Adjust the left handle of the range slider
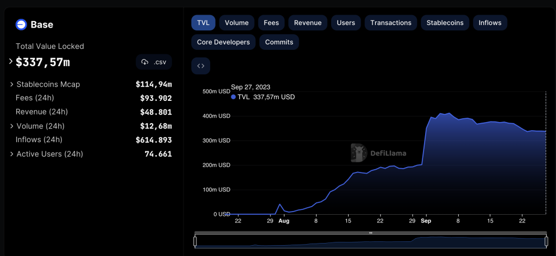The width and height of the screenshot is (556, 256). [195, 241]
